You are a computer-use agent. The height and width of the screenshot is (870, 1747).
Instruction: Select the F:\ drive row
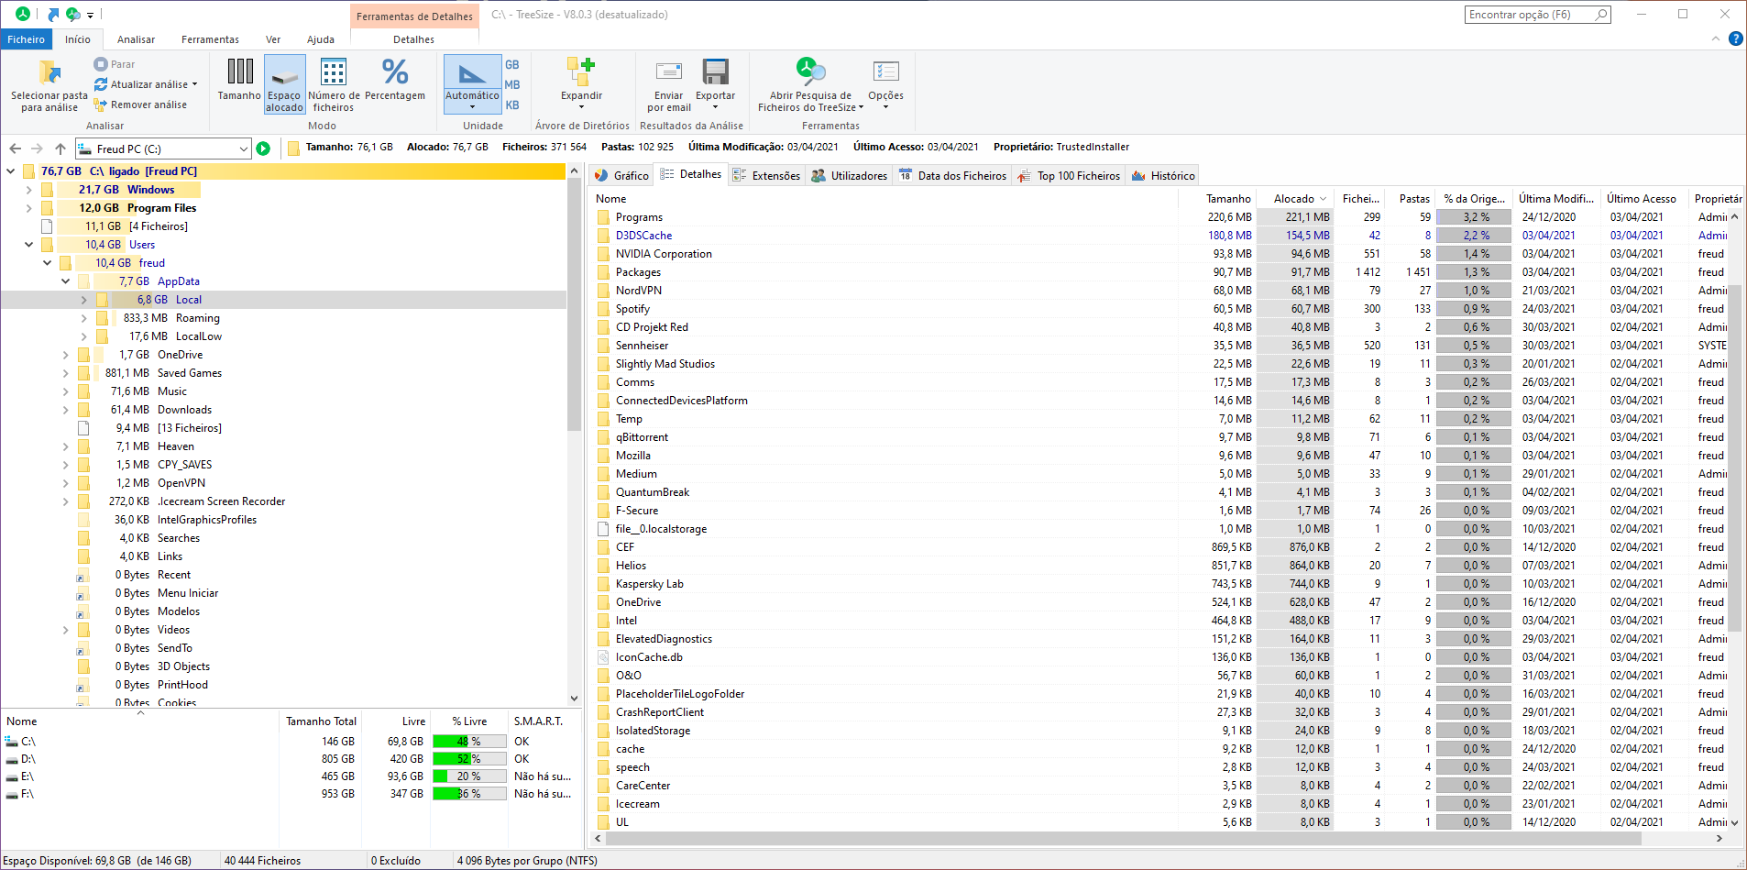[290, 794]
